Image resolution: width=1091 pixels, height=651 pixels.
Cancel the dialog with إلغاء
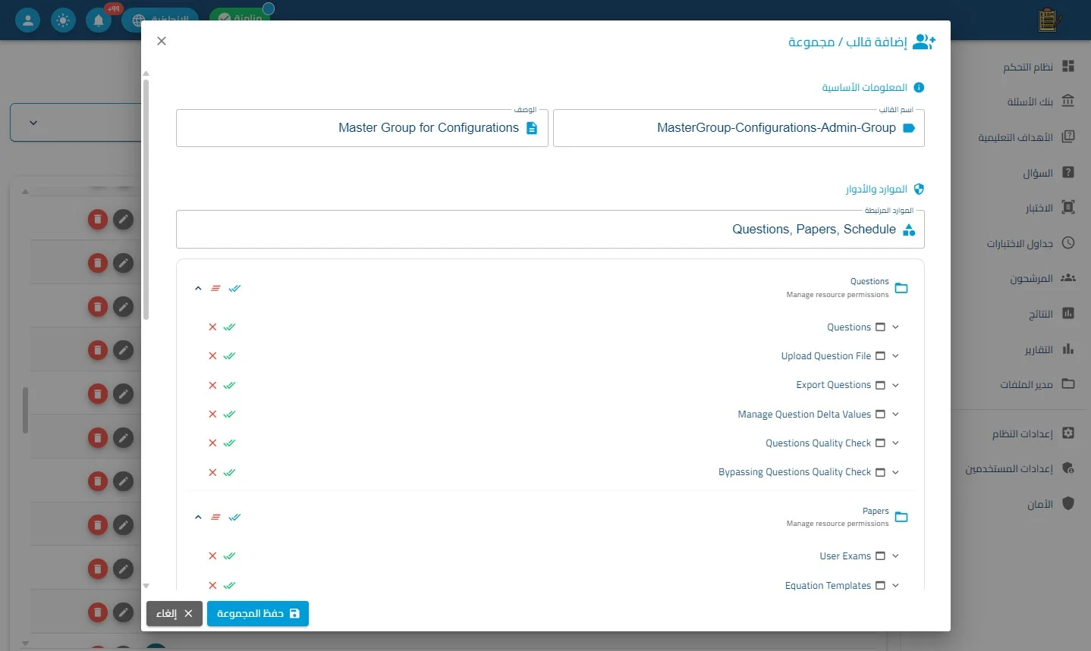174,613
